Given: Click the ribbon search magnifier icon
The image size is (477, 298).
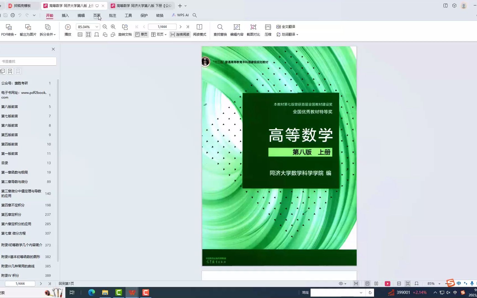Looking at the screenshot, I should click(195, 15).
